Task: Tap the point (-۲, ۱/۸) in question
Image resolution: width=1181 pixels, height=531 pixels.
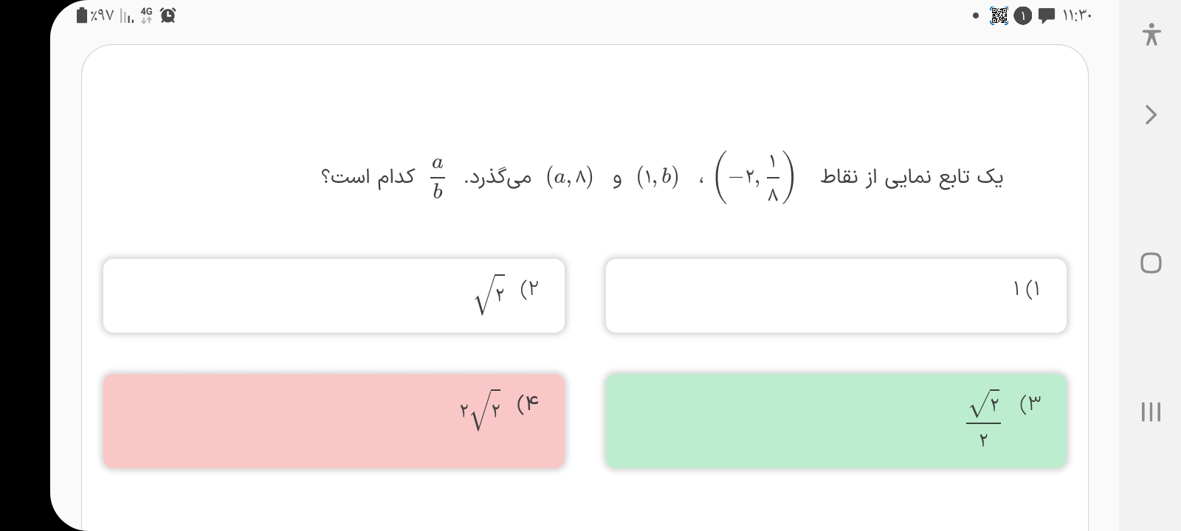Action: click(x=754, y=178)
